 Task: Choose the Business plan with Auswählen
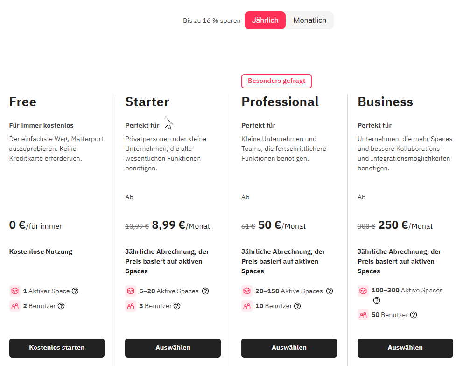(x=405, y=348)
